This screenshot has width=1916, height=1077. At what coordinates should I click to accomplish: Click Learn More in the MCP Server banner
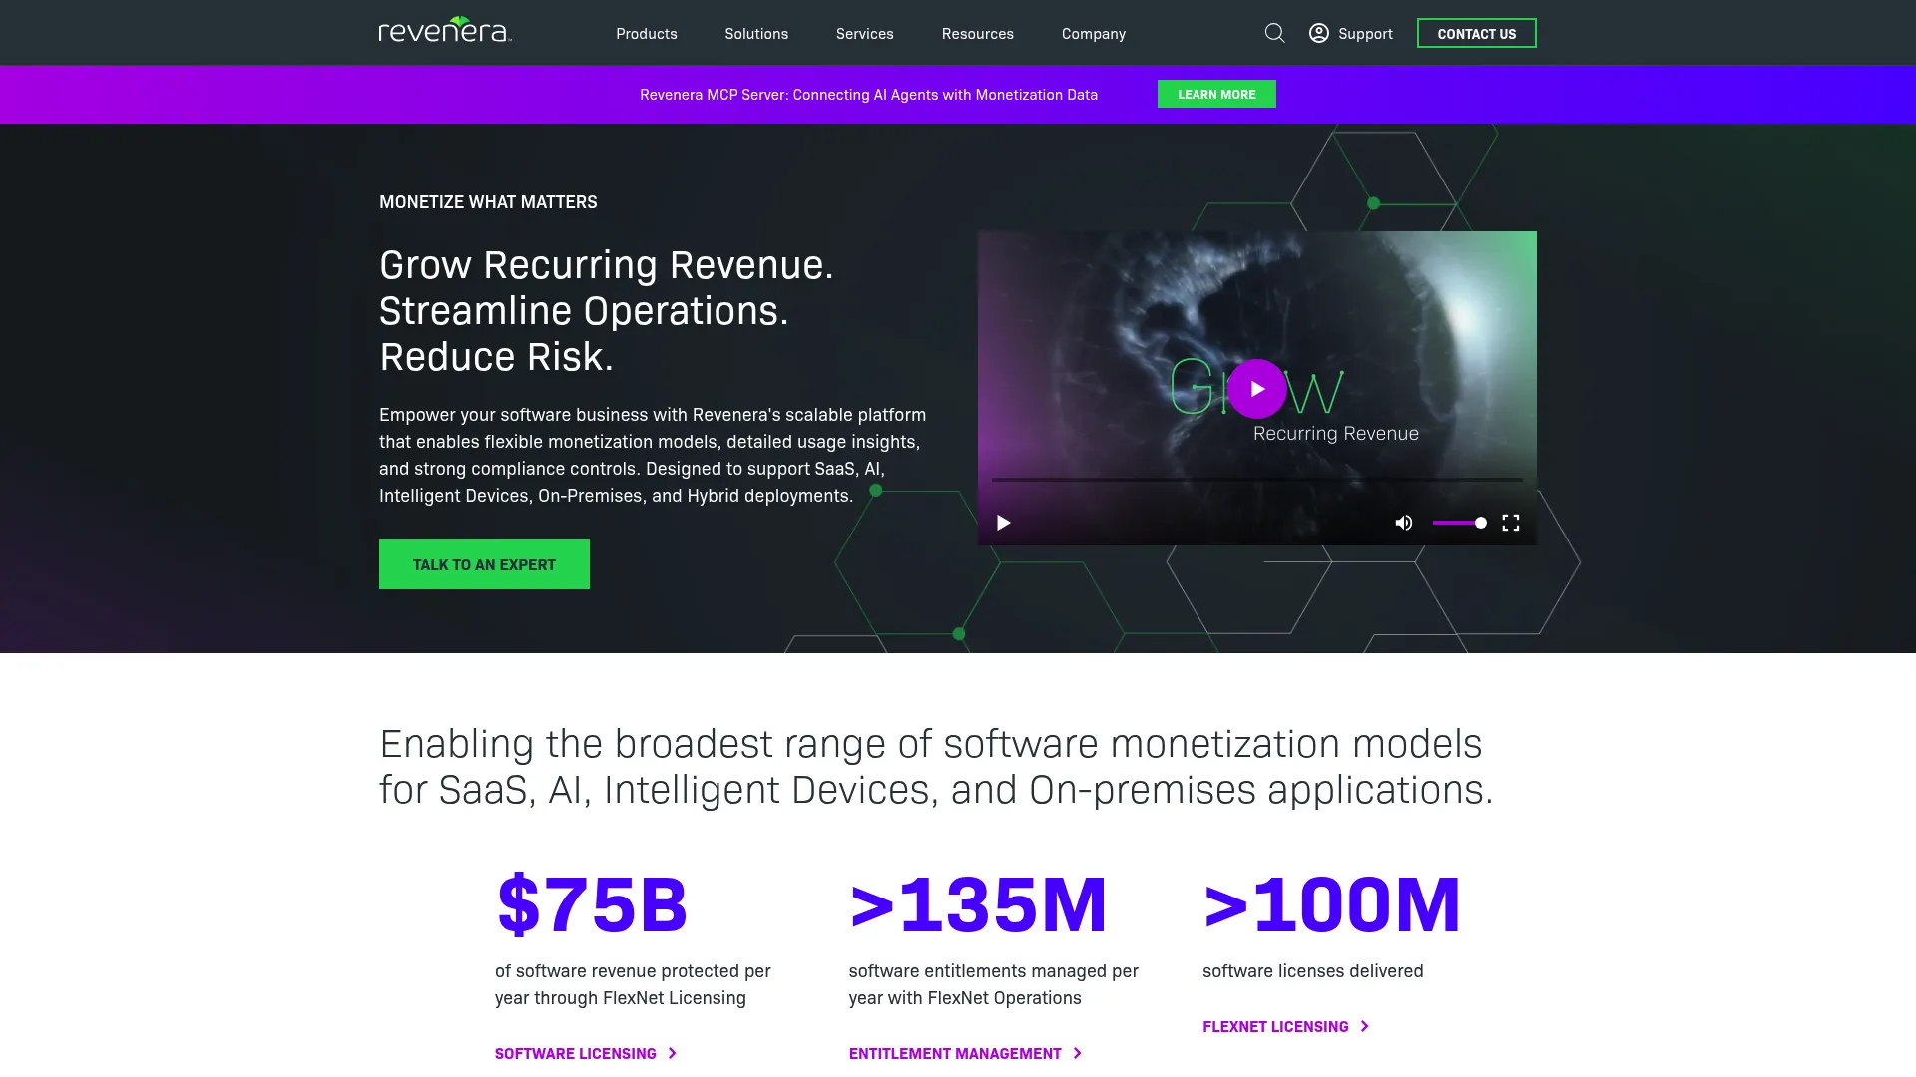(x=1216, y=94)
